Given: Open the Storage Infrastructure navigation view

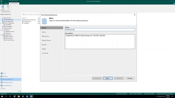Looking at the screenshot, I should pos(11,82).
